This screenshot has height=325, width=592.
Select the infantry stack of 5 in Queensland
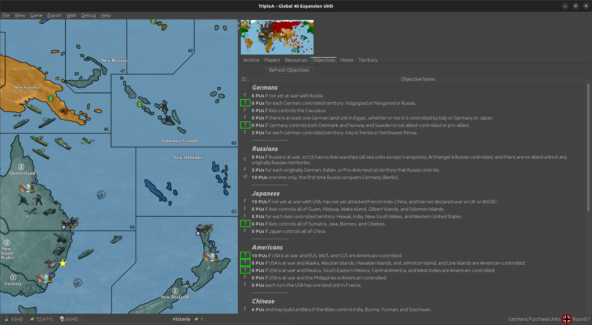click(38, 199)
